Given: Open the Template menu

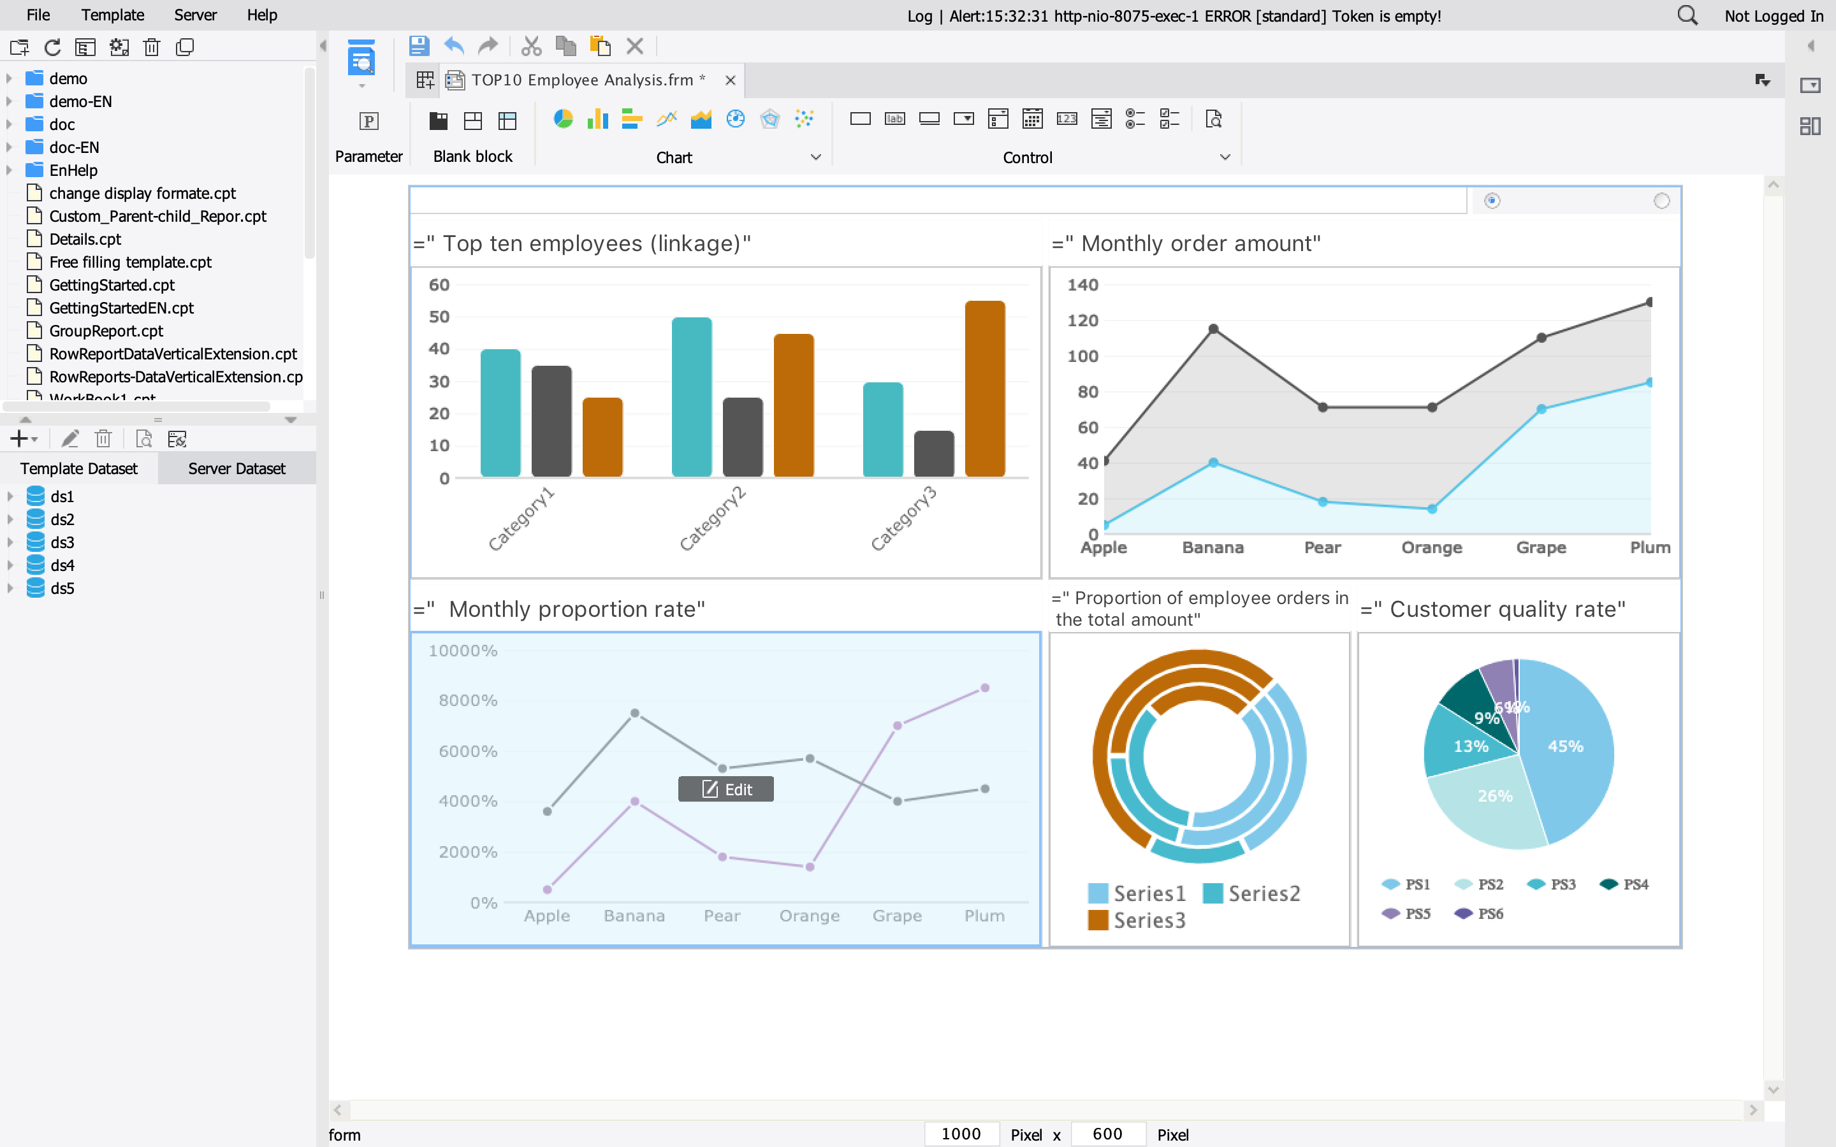Looking at the screenshot, I should 112,15.
